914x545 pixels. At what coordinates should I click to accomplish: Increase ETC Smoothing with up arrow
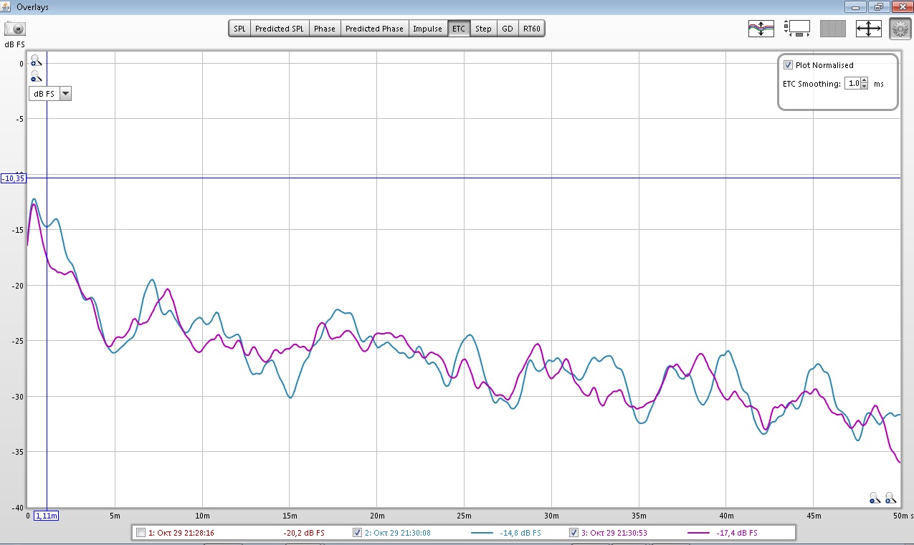tap(864, 80)
